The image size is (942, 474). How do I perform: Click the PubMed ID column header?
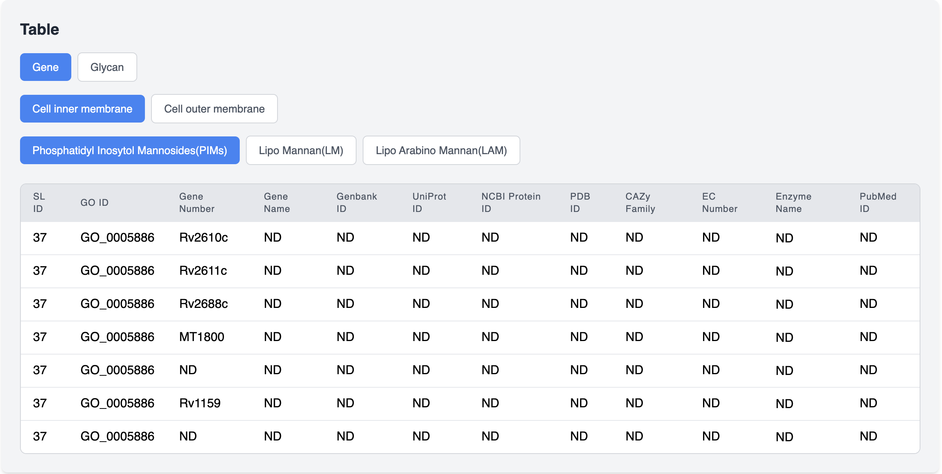pyautogui.click(x=878, y=203)
